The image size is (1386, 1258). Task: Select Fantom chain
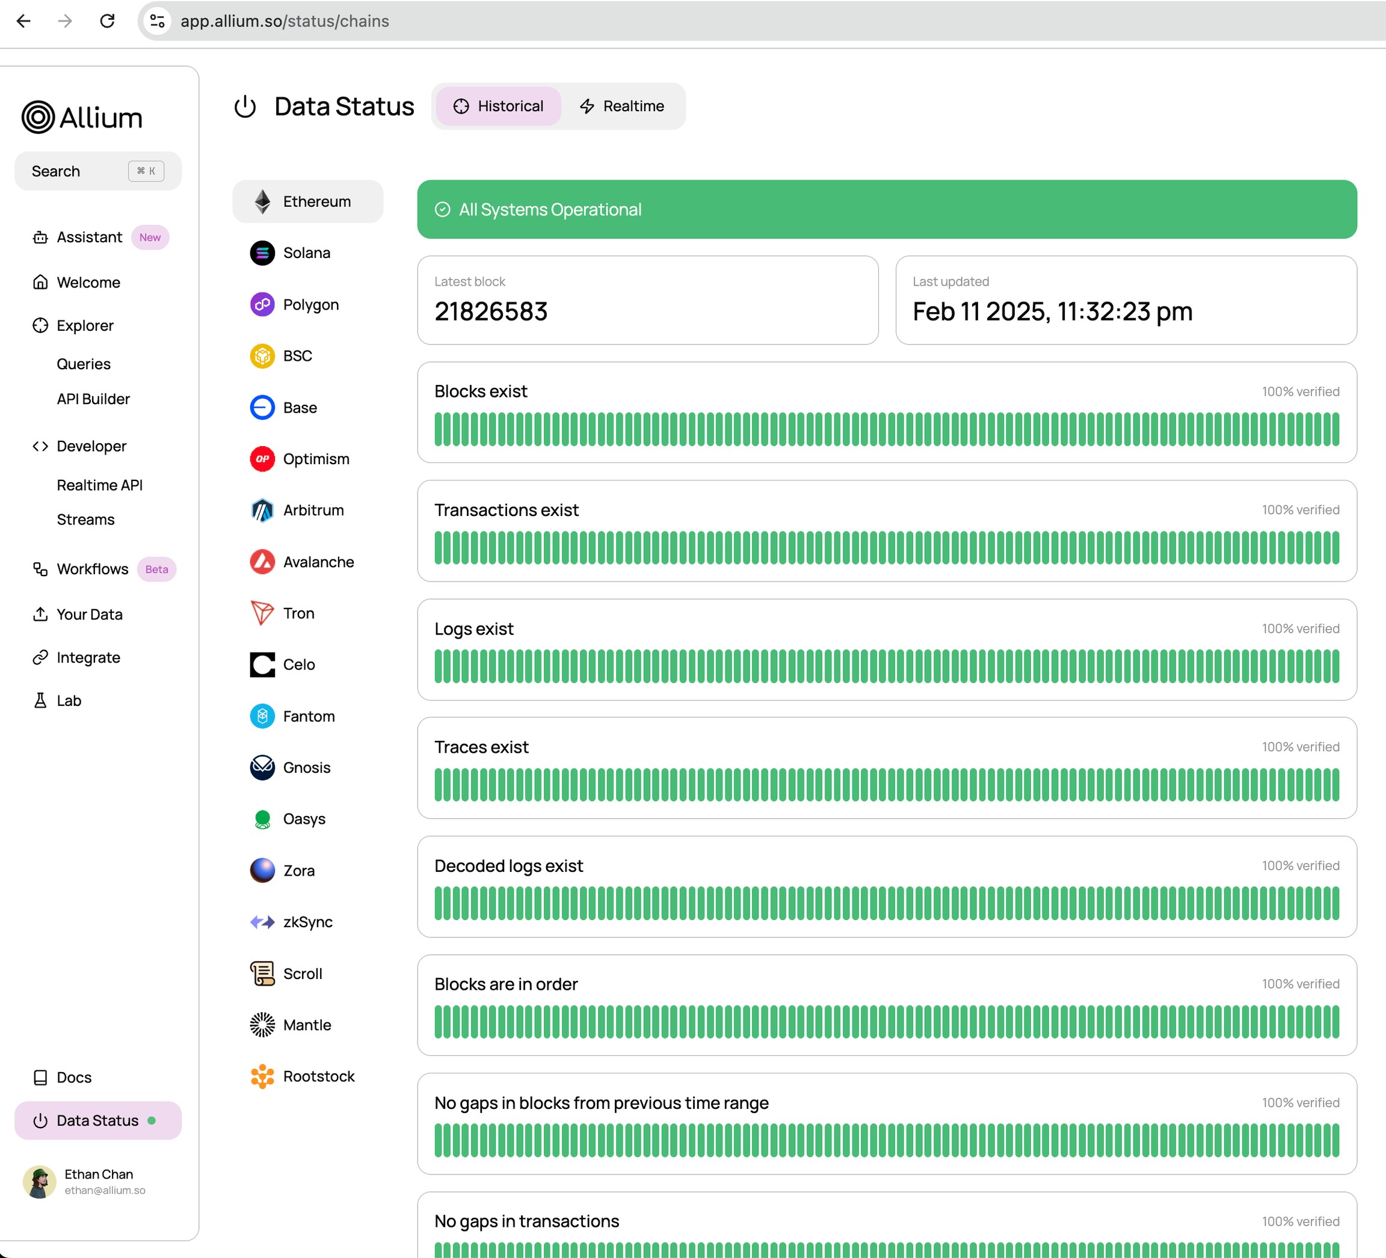tap(307, 716)
